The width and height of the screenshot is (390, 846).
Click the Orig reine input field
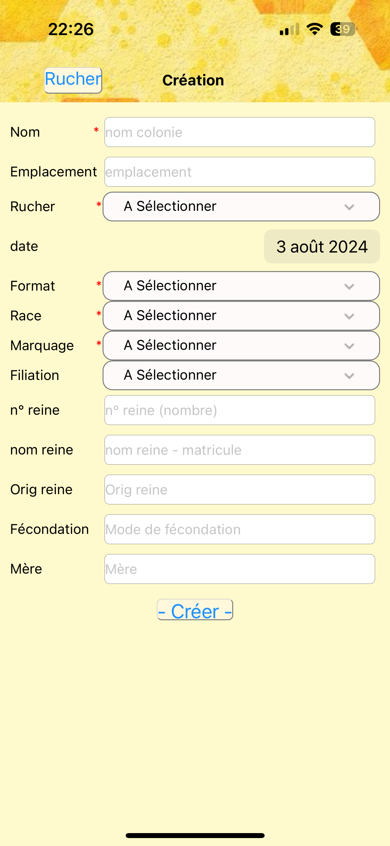[x=239, y=490]
